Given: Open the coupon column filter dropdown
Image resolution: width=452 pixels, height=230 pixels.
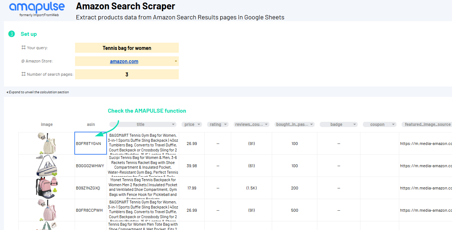Looking at the screenshot, I should [393, 125].
